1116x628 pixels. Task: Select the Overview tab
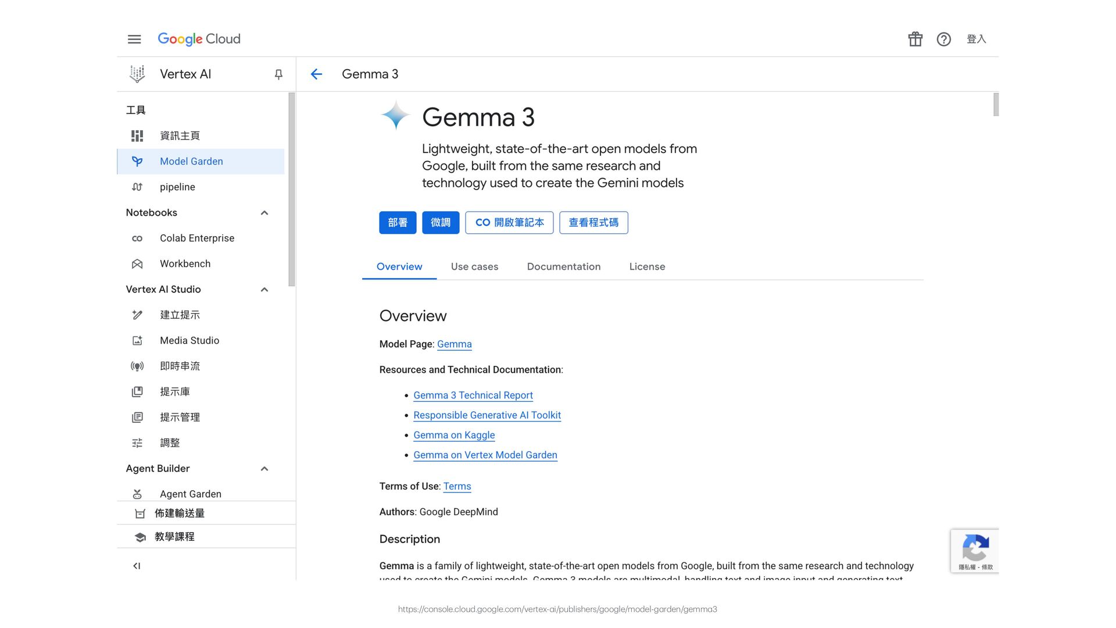399,266
